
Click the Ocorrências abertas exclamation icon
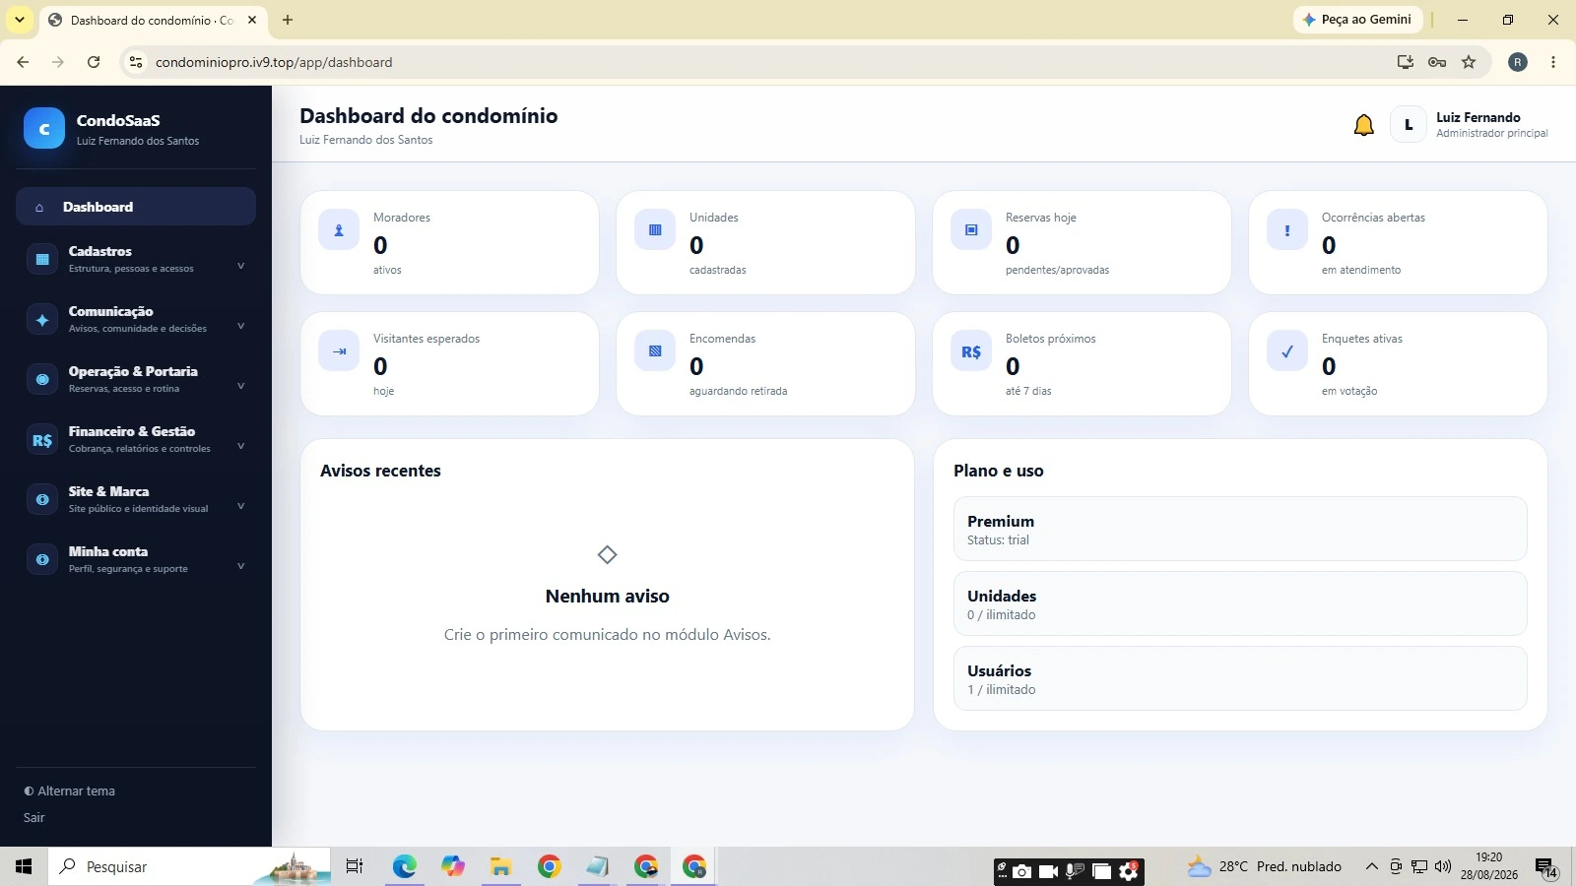click(x=1287, y=230)
